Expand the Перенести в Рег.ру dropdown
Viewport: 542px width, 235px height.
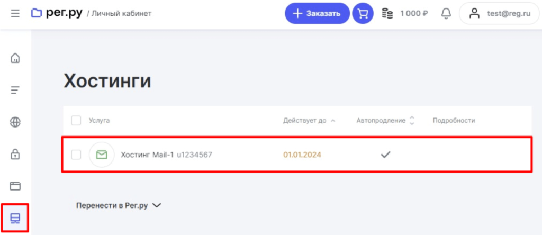(x=118, y=205)
